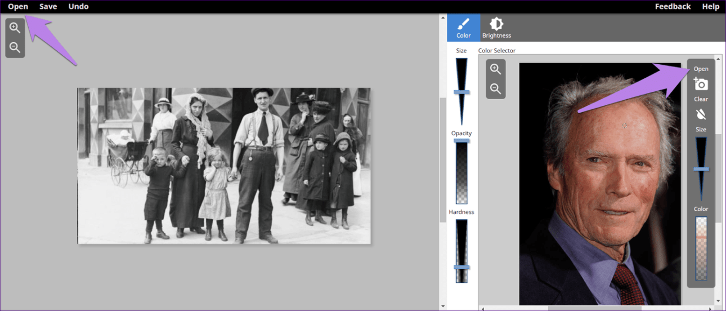Switch to the Brightness tab
Viewport: 726px width, 311px height.
click(496, 28)
